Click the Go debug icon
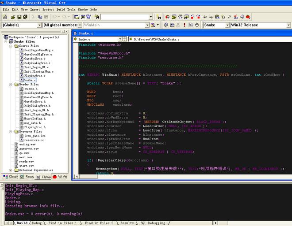 [x=191, y=25]
